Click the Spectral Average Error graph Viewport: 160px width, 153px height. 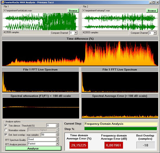120,108
